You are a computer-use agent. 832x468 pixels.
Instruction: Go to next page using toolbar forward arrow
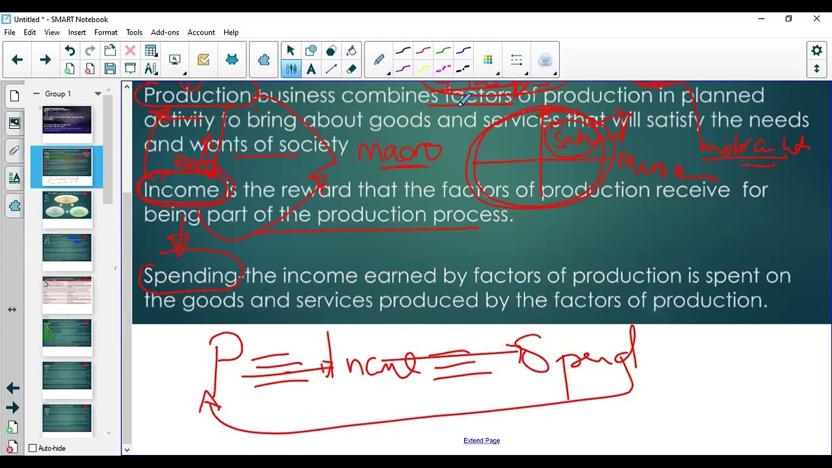45,60
